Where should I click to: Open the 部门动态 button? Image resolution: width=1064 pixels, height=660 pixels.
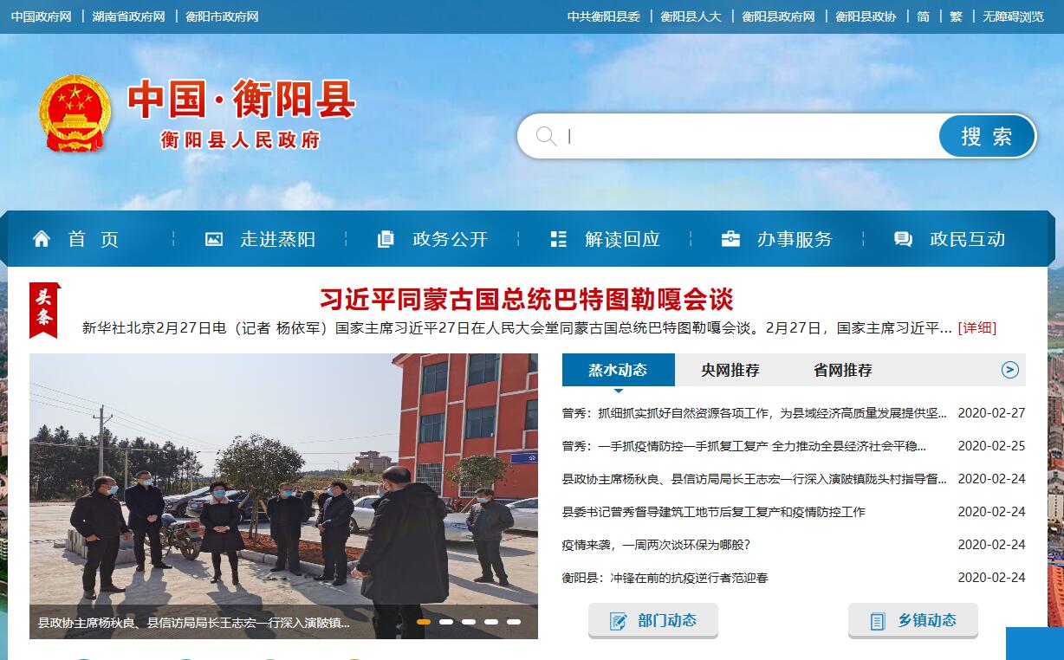point(653,620)
